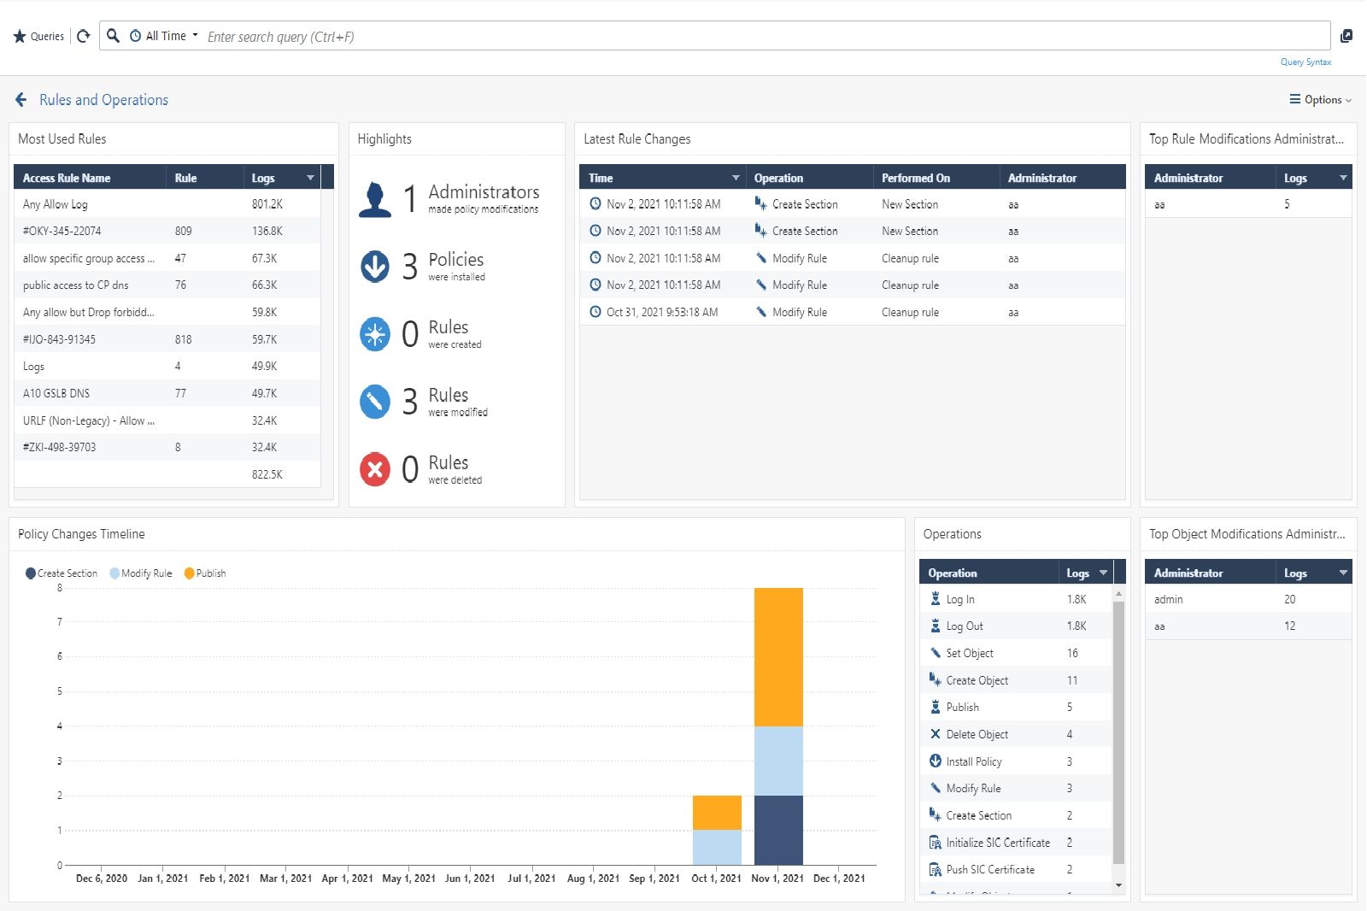Viewport: 1367px width, 911px height.
Task: Click the search magnifier icon
Action: (113, 36)
